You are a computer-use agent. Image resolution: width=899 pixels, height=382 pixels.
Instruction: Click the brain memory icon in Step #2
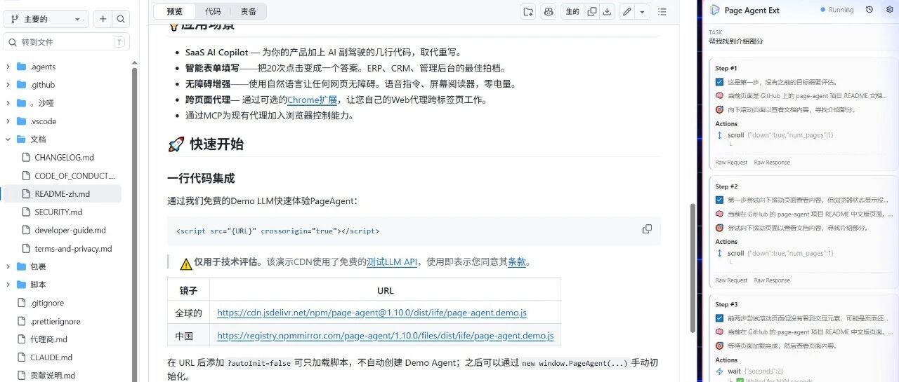point(719,214)
